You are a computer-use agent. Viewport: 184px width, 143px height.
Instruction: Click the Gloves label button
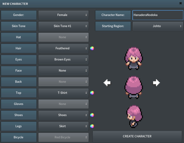click(x=19, y=104)
